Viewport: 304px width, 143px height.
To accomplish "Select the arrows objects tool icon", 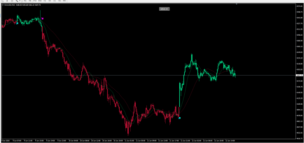I will (17, 1).
